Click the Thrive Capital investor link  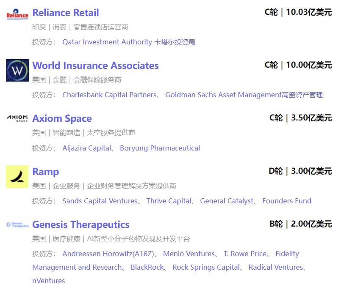(x=168, y=201)
